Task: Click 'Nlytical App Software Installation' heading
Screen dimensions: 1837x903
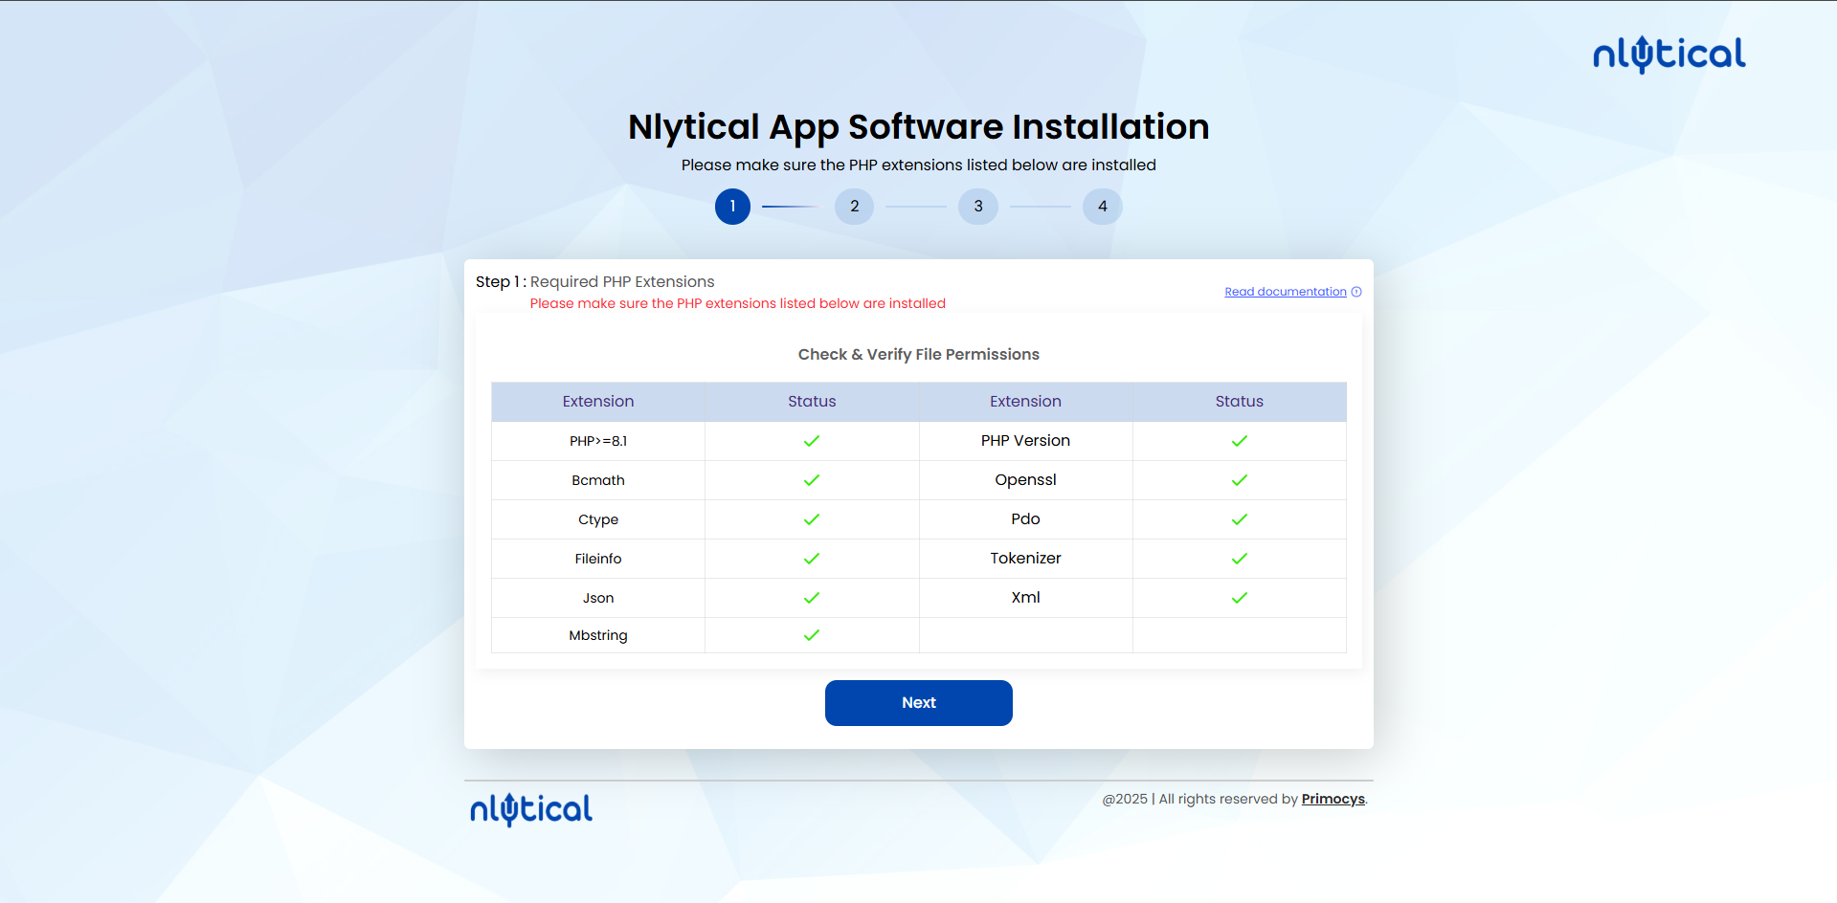Action: pyautogui.click(x=918, y=127)
